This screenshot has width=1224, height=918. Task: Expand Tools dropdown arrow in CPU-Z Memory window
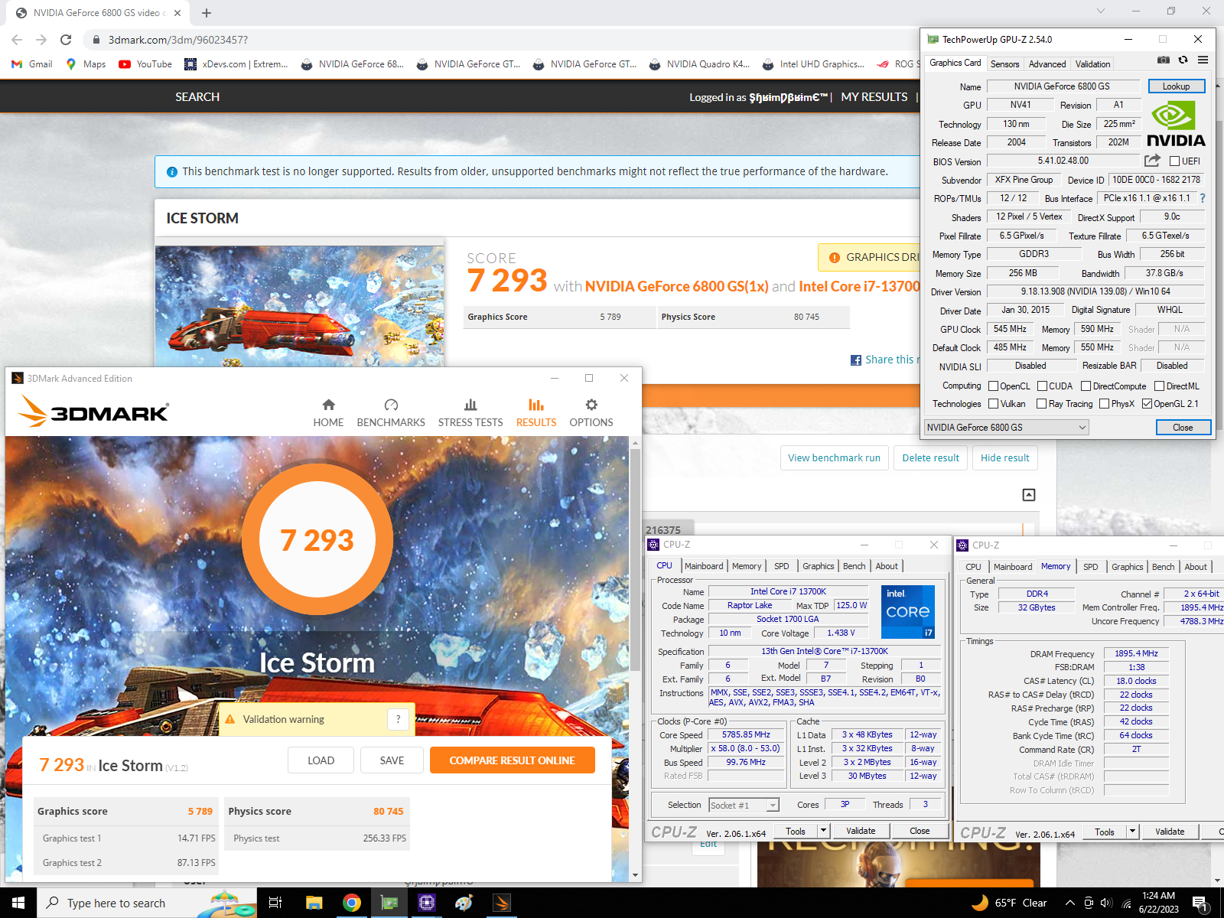pyautogui.click(x=1132, y=832)
